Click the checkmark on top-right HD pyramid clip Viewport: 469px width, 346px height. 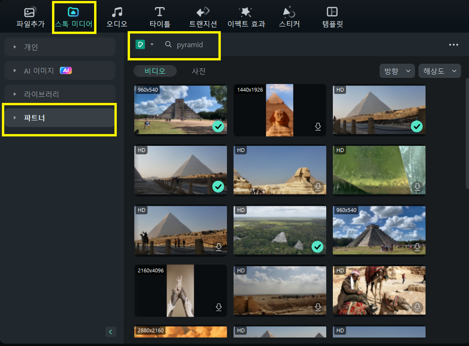417,127
